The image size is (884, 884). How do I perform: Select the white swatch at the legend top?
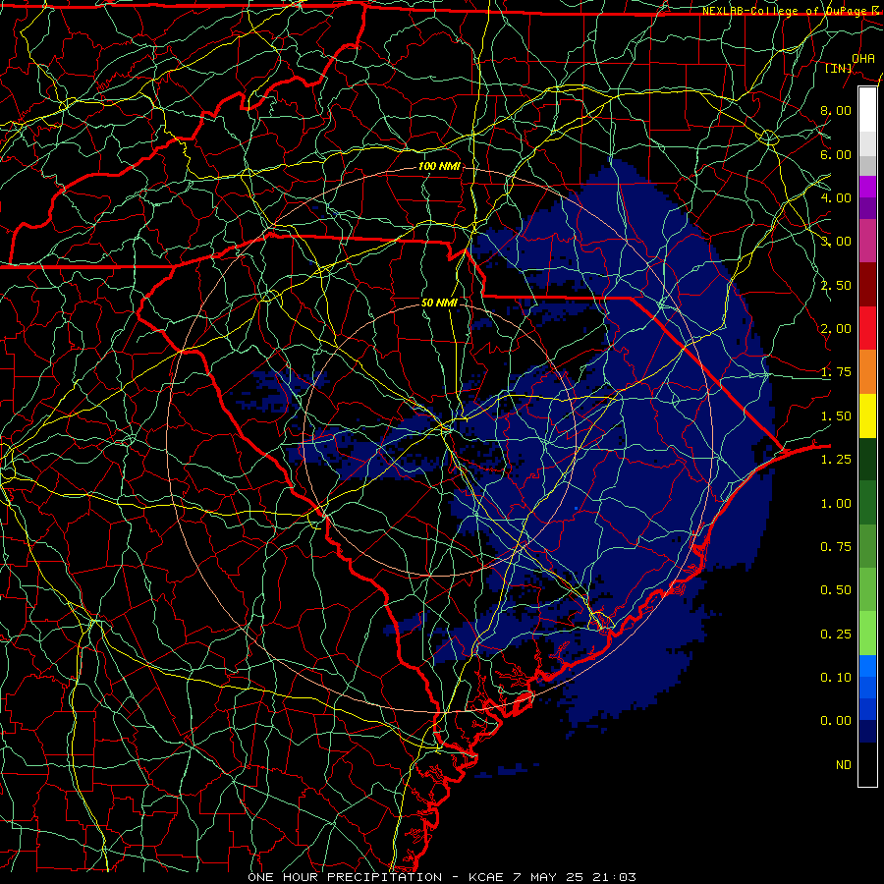867,110
